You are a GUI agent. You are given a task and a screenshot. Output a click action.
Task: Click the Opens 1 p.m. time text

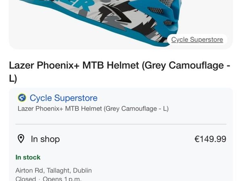(x=62, y=179)
